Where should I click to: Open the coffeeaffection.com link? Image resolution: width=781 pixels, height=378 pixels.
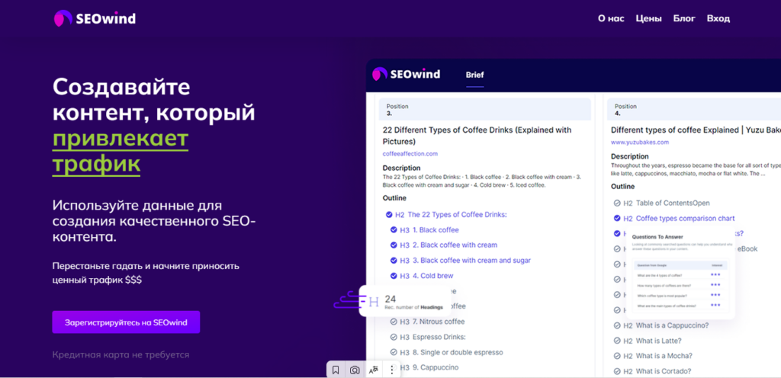pos(410,154)
